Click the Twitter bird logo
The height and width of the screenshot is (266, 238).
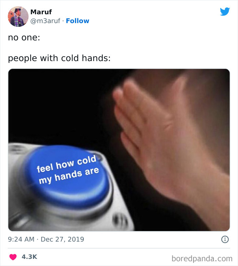click(x=225, y=12)
